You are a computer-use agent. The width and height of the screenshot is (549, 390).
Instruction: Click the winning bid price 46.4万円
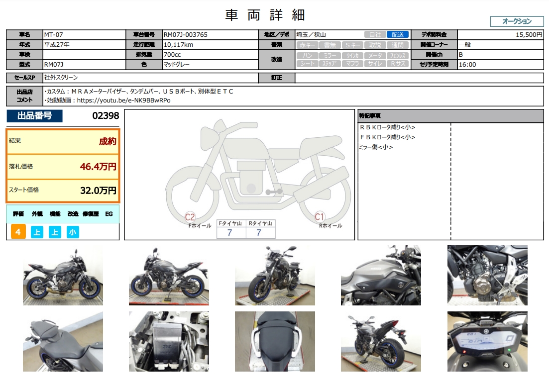[x=98, y=167]
